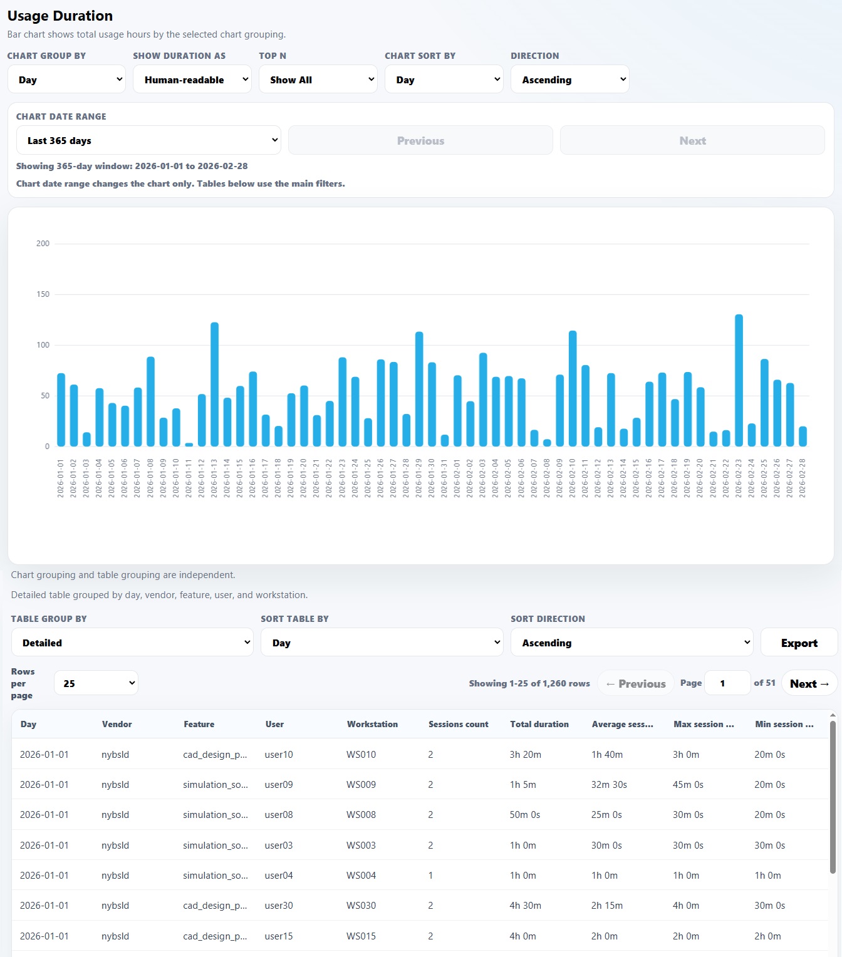Click the chart date range Previous button

420,140
